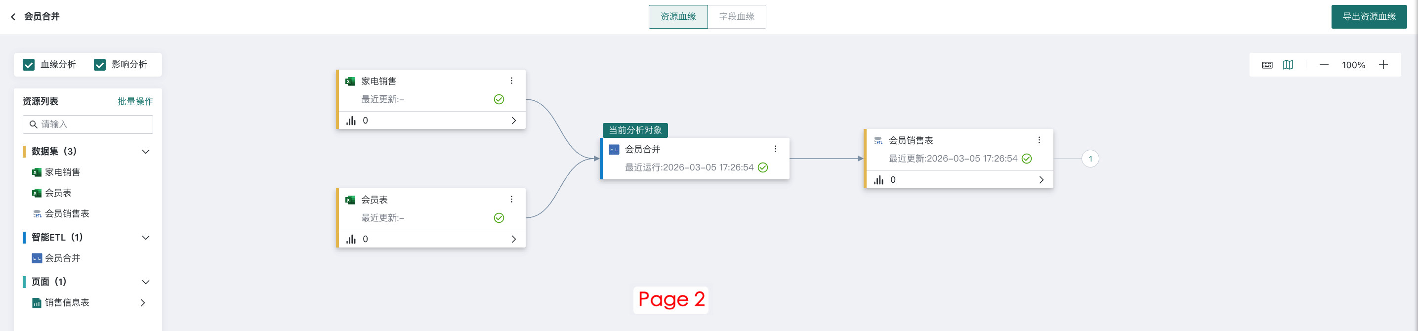1418x331 pixels.
Task: Click the keyboard shortcuts icon
Action: tap(1267, 65)
